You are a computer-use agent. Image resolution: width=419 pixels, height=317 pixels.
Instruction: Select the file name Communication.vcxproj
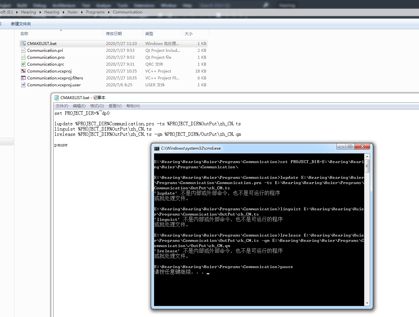tap(49, 71)
